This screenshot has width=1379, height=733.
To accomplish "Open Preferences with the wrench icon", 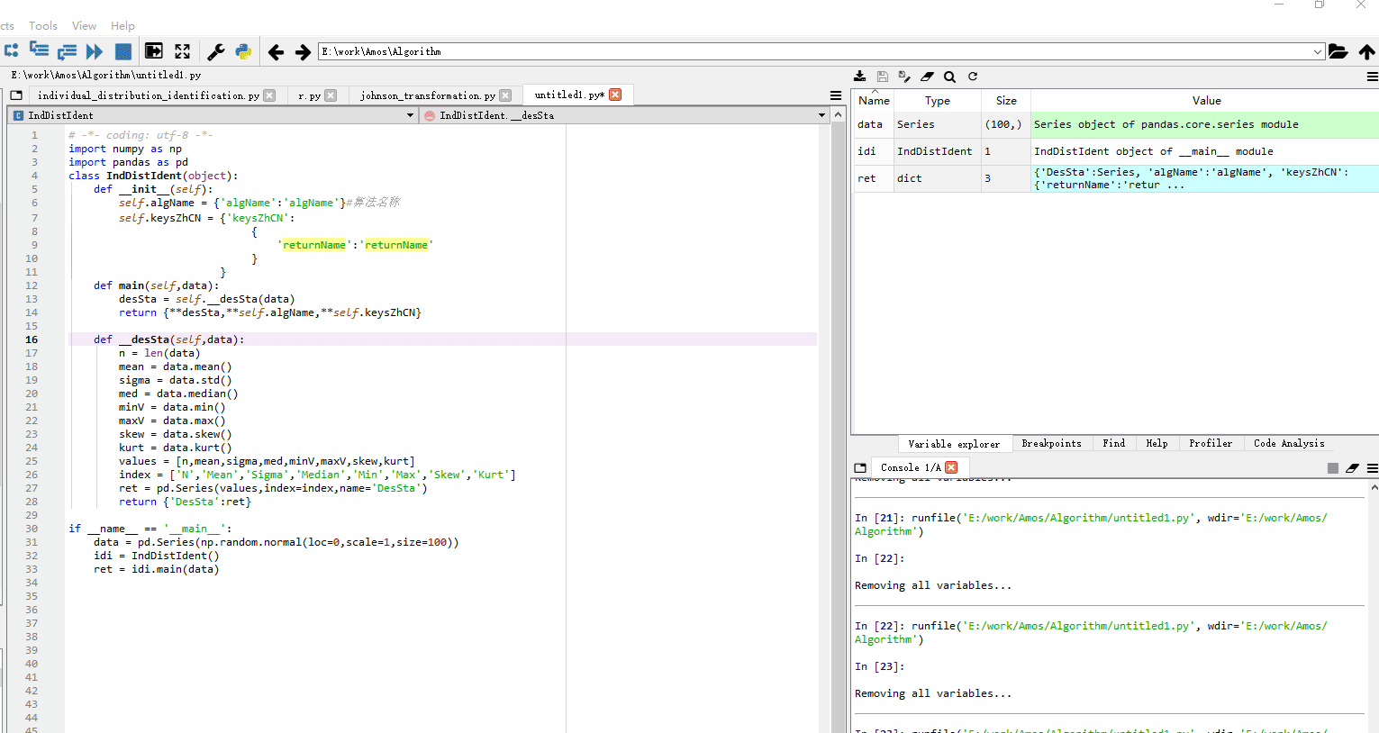I will 216,51.
